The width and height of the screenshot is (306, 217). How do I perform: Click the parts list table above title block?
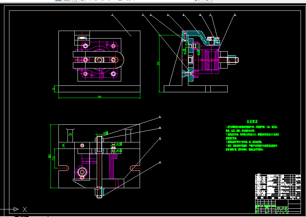278,185
